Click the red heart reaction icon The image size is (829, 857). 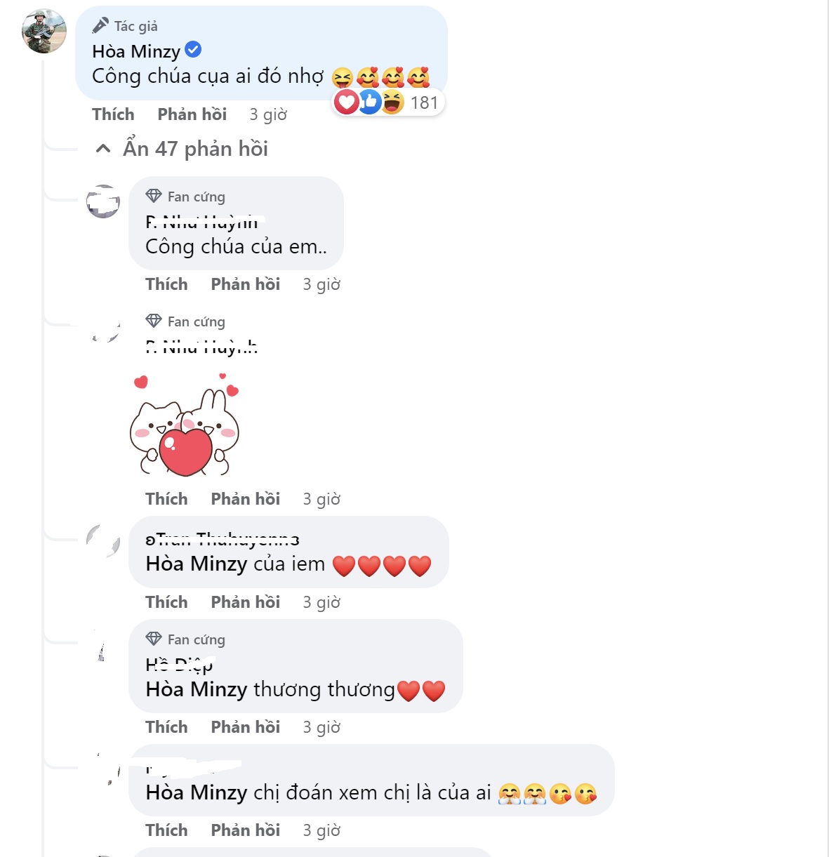(346, 102)
